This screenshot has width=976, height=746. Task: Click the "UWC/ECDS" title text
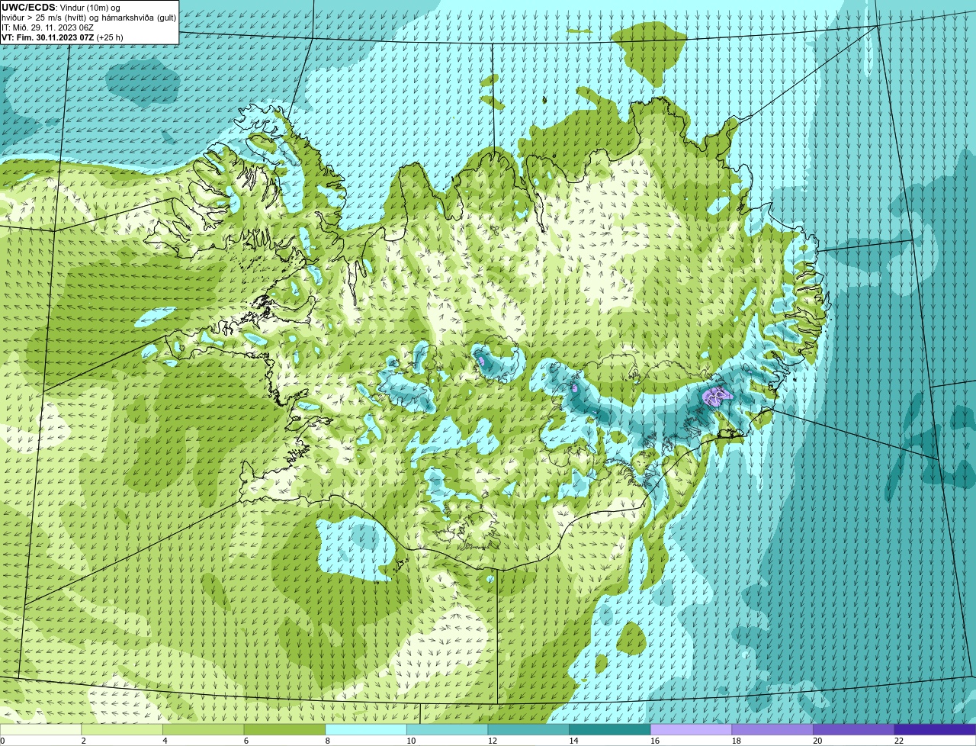tap(28, 8)
